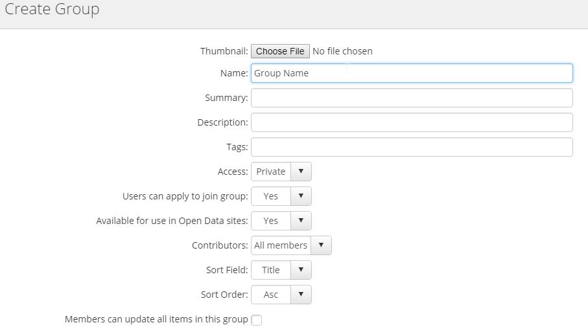
Task: Open the Access dropdown arrow
Action: coord(301,172)
